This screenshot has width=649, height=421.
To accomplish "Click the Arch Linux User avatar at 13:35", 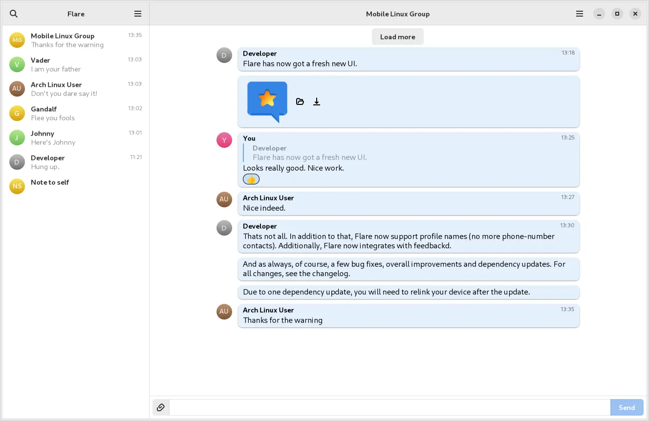I will pos(224,312).
